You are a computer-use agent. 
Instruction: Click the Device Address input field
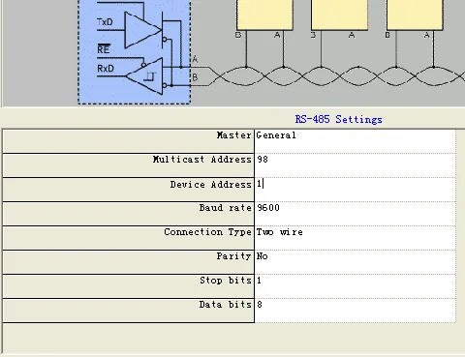click(356, 190)
